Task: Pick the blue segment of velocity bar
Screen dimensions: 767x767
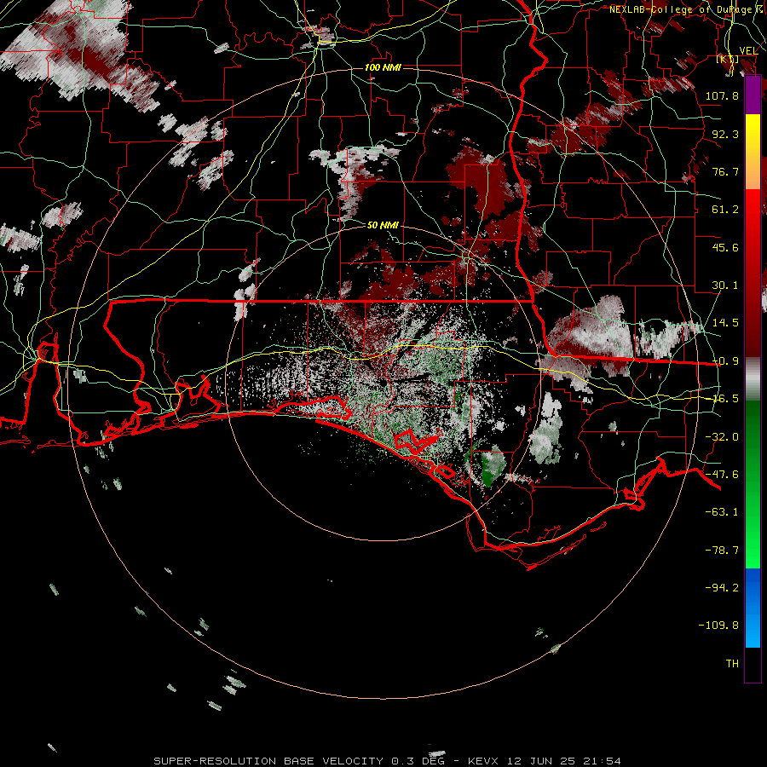Action: coord(753,608)
